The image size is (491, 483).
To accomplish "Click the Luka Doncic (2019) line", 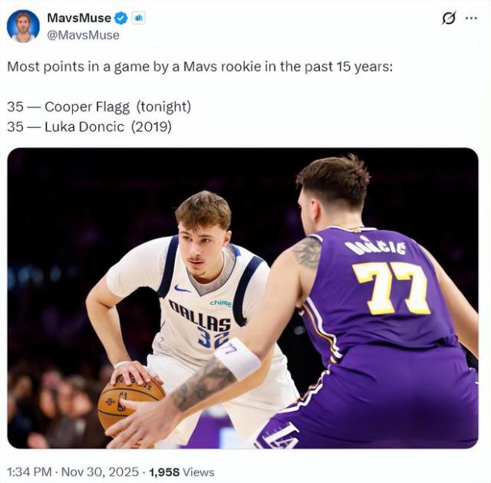I will click(89, 127).
